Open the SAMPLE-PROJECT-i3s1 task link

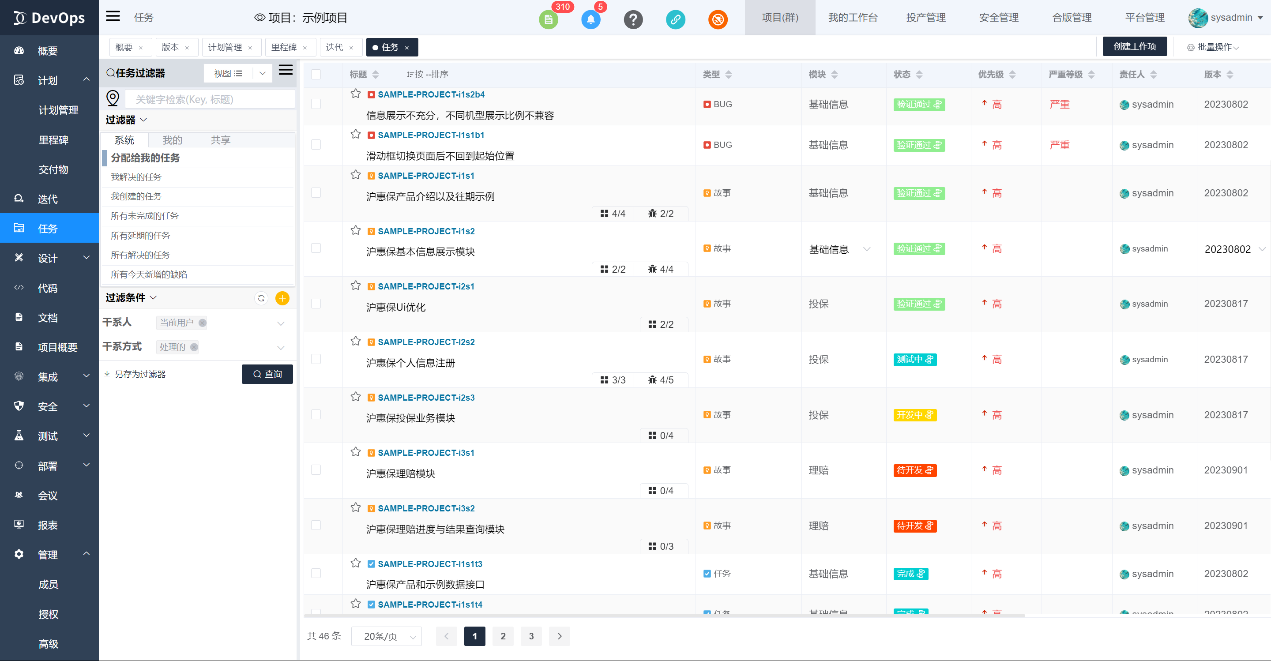tap(426, 453)
